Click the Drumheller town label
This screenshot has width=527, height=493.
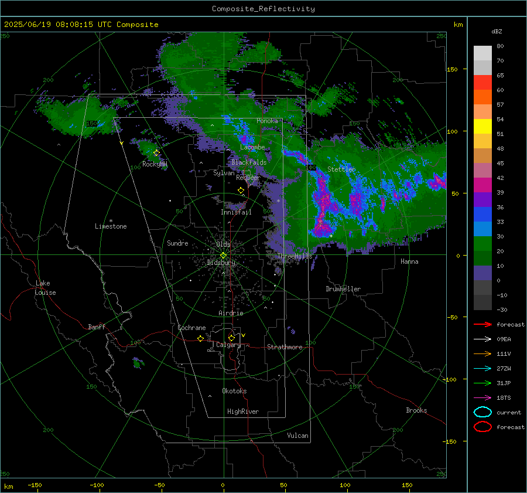click(x=343, y=289)
